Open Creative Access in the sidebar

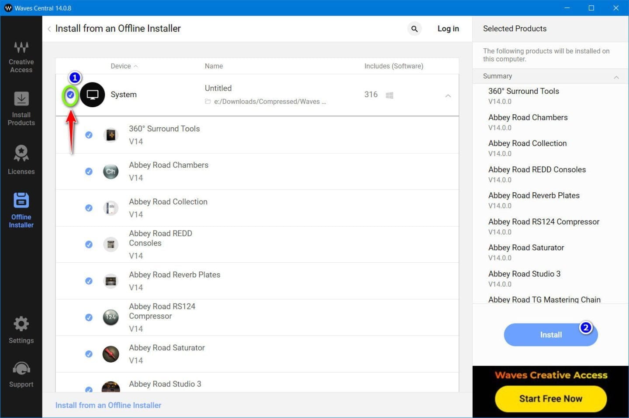coord(21,57)
